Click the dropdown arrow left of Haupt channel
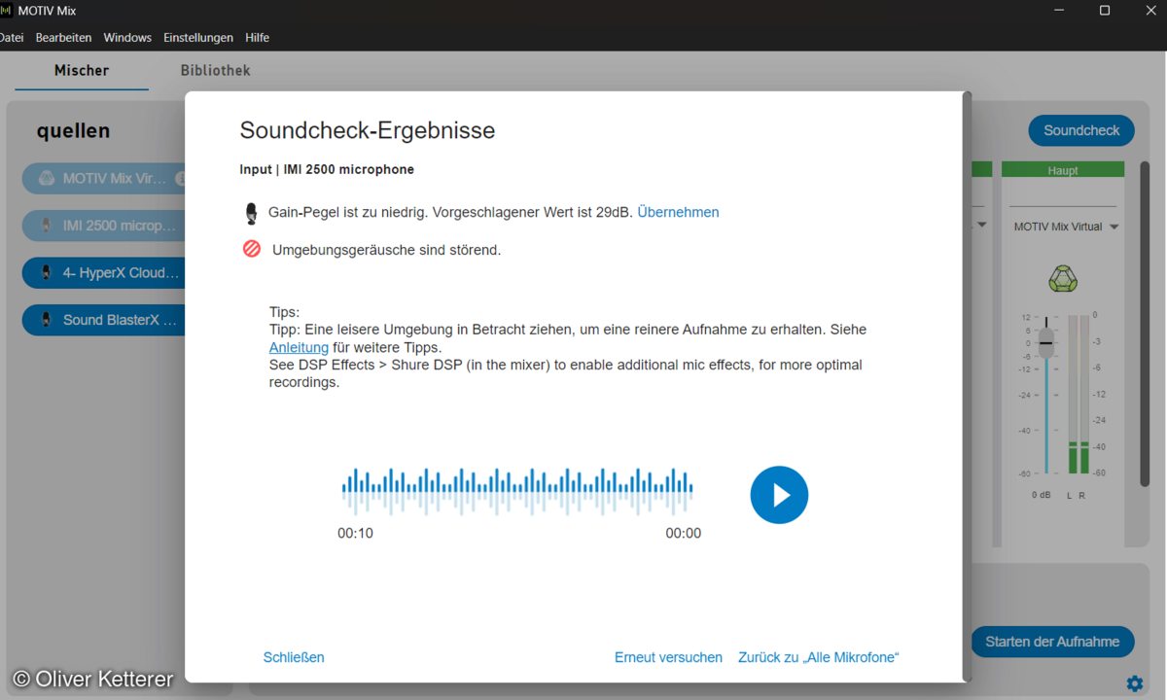This screenshot has width=1167, height=700. point(982,226)
